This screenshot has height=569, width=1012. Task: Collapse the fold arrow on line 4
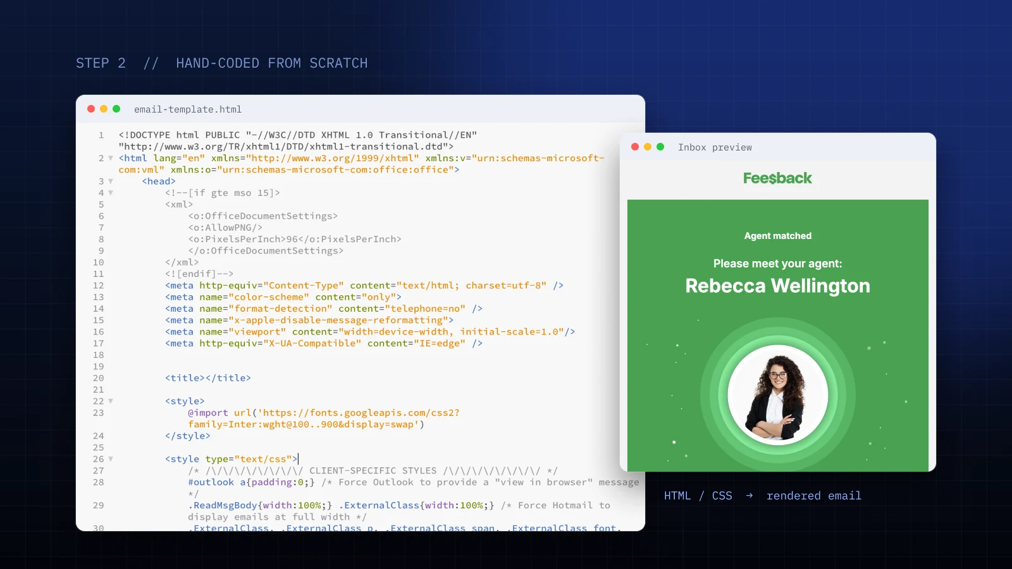pos(111,193)
